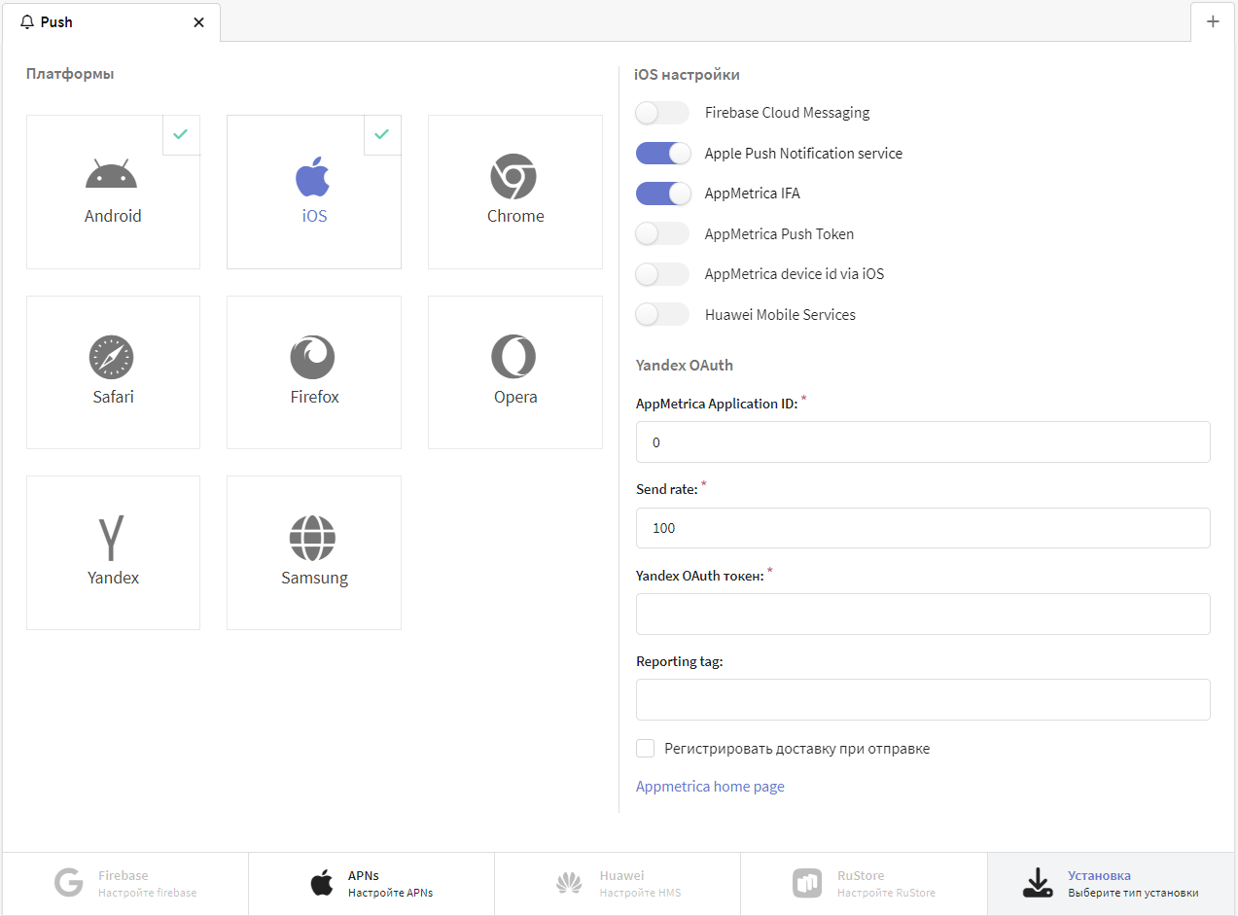Open the Appmetrica home page link
Image resolution: width=1238 pixels, height=916 pixels.
click(710, 787)
